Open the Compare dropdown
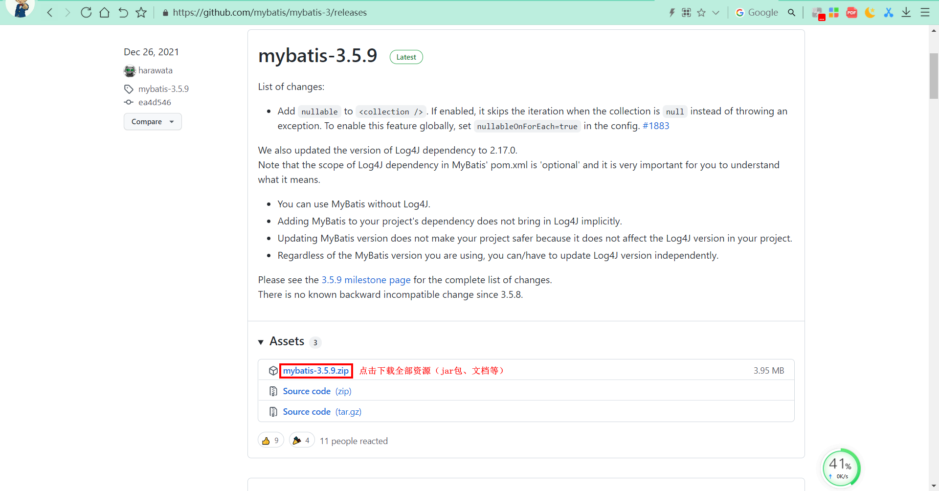Viewport: 939px width, 491px height. pyautogui.click(x=153, y=122)
